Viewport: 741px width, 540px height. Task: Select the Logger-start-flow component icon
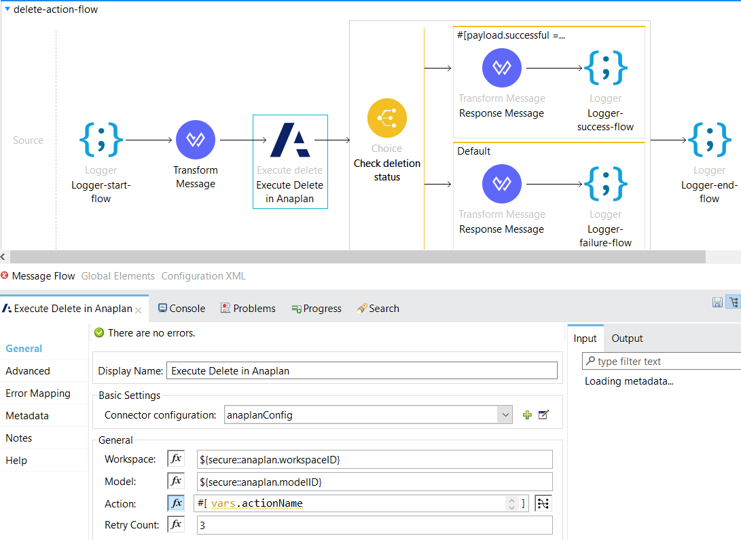click(101, 140)
